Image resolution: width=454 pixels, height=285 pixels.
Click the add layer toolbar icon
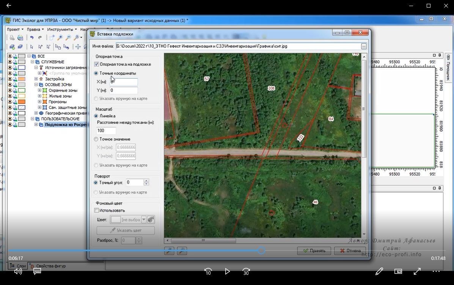(12, 47)
